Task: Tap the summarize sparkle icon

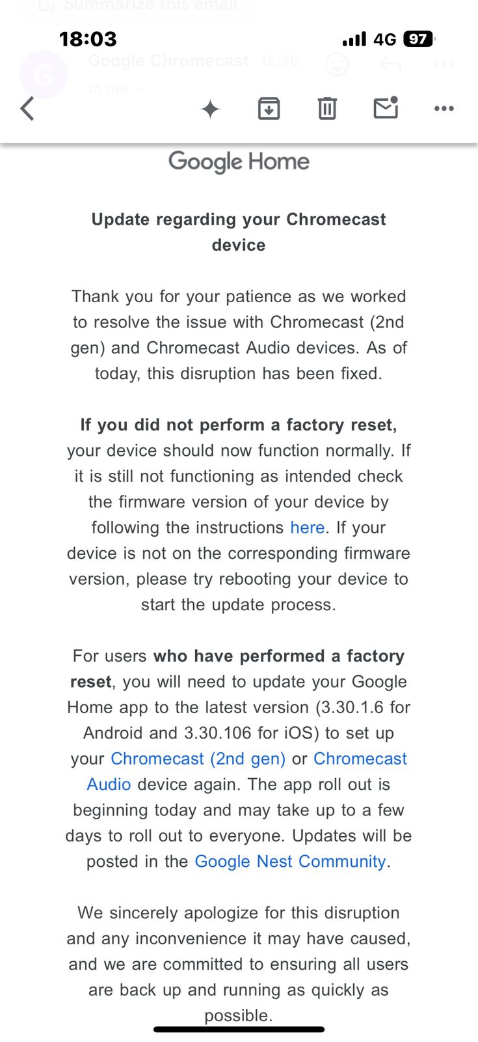Action: (x=210, y=109)
